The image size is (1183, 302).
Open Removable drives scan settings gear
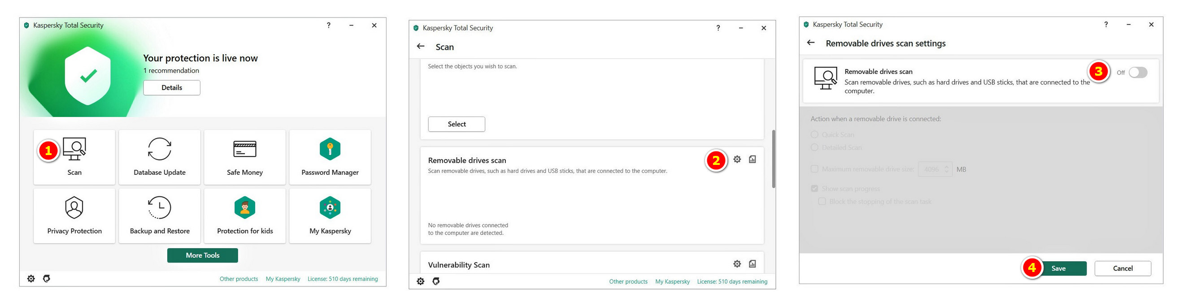pyautogui.click(x=737, y=159)
